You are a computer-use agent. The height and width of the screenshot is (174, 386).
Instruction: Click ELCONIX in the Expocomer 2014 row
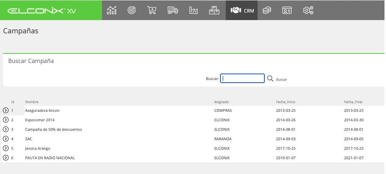click(222, 120)
